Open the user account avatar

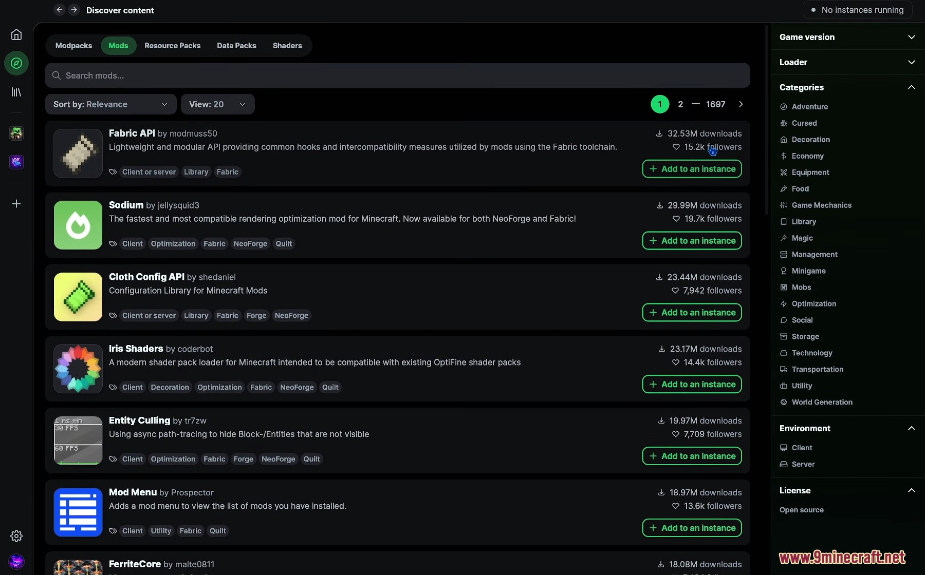(16, 561)
